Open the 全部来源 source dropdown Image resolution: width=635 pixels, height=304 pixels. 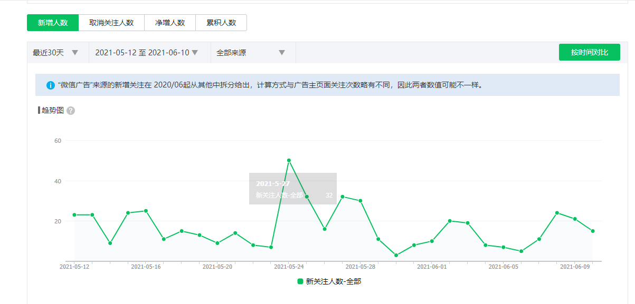click(251, 53)
